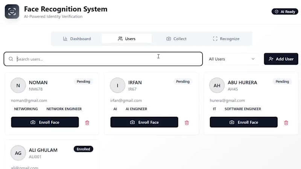Enroll face for ABU HURERA
Viewport: 301px width, 169px height.
coord(243,122)
